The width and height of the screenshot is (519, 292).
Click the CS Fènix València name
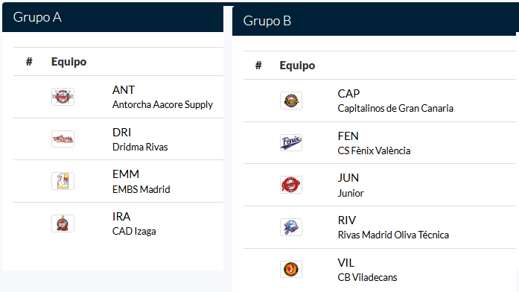(x=374, y=150)
